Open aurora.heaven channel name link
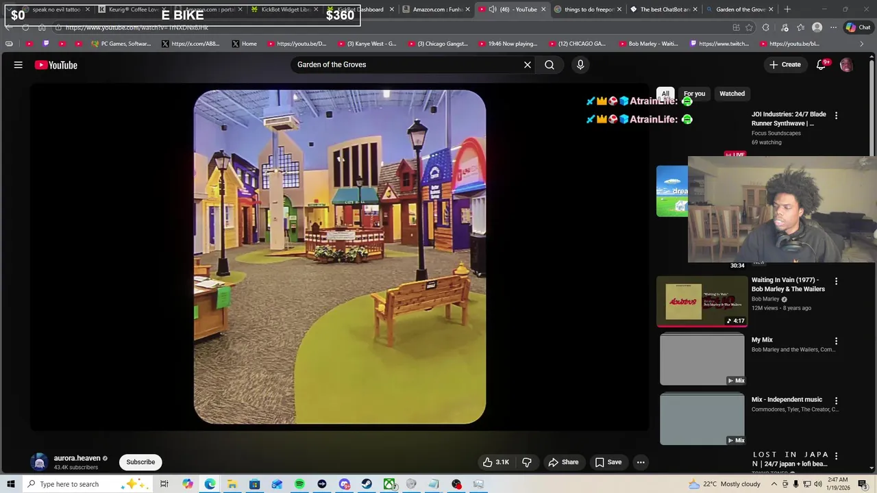The width and height of the screenshot is (877, 493). coord(77,458)
